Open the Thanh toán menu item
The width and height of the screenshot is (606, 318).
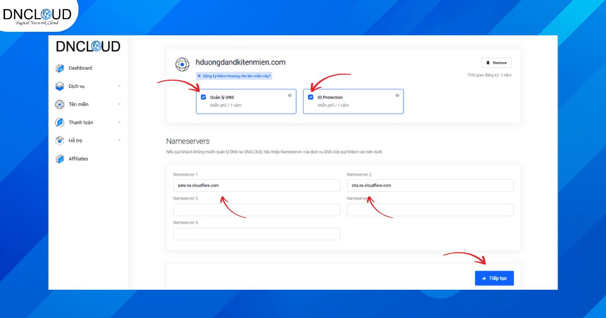[x=81, y=123]
